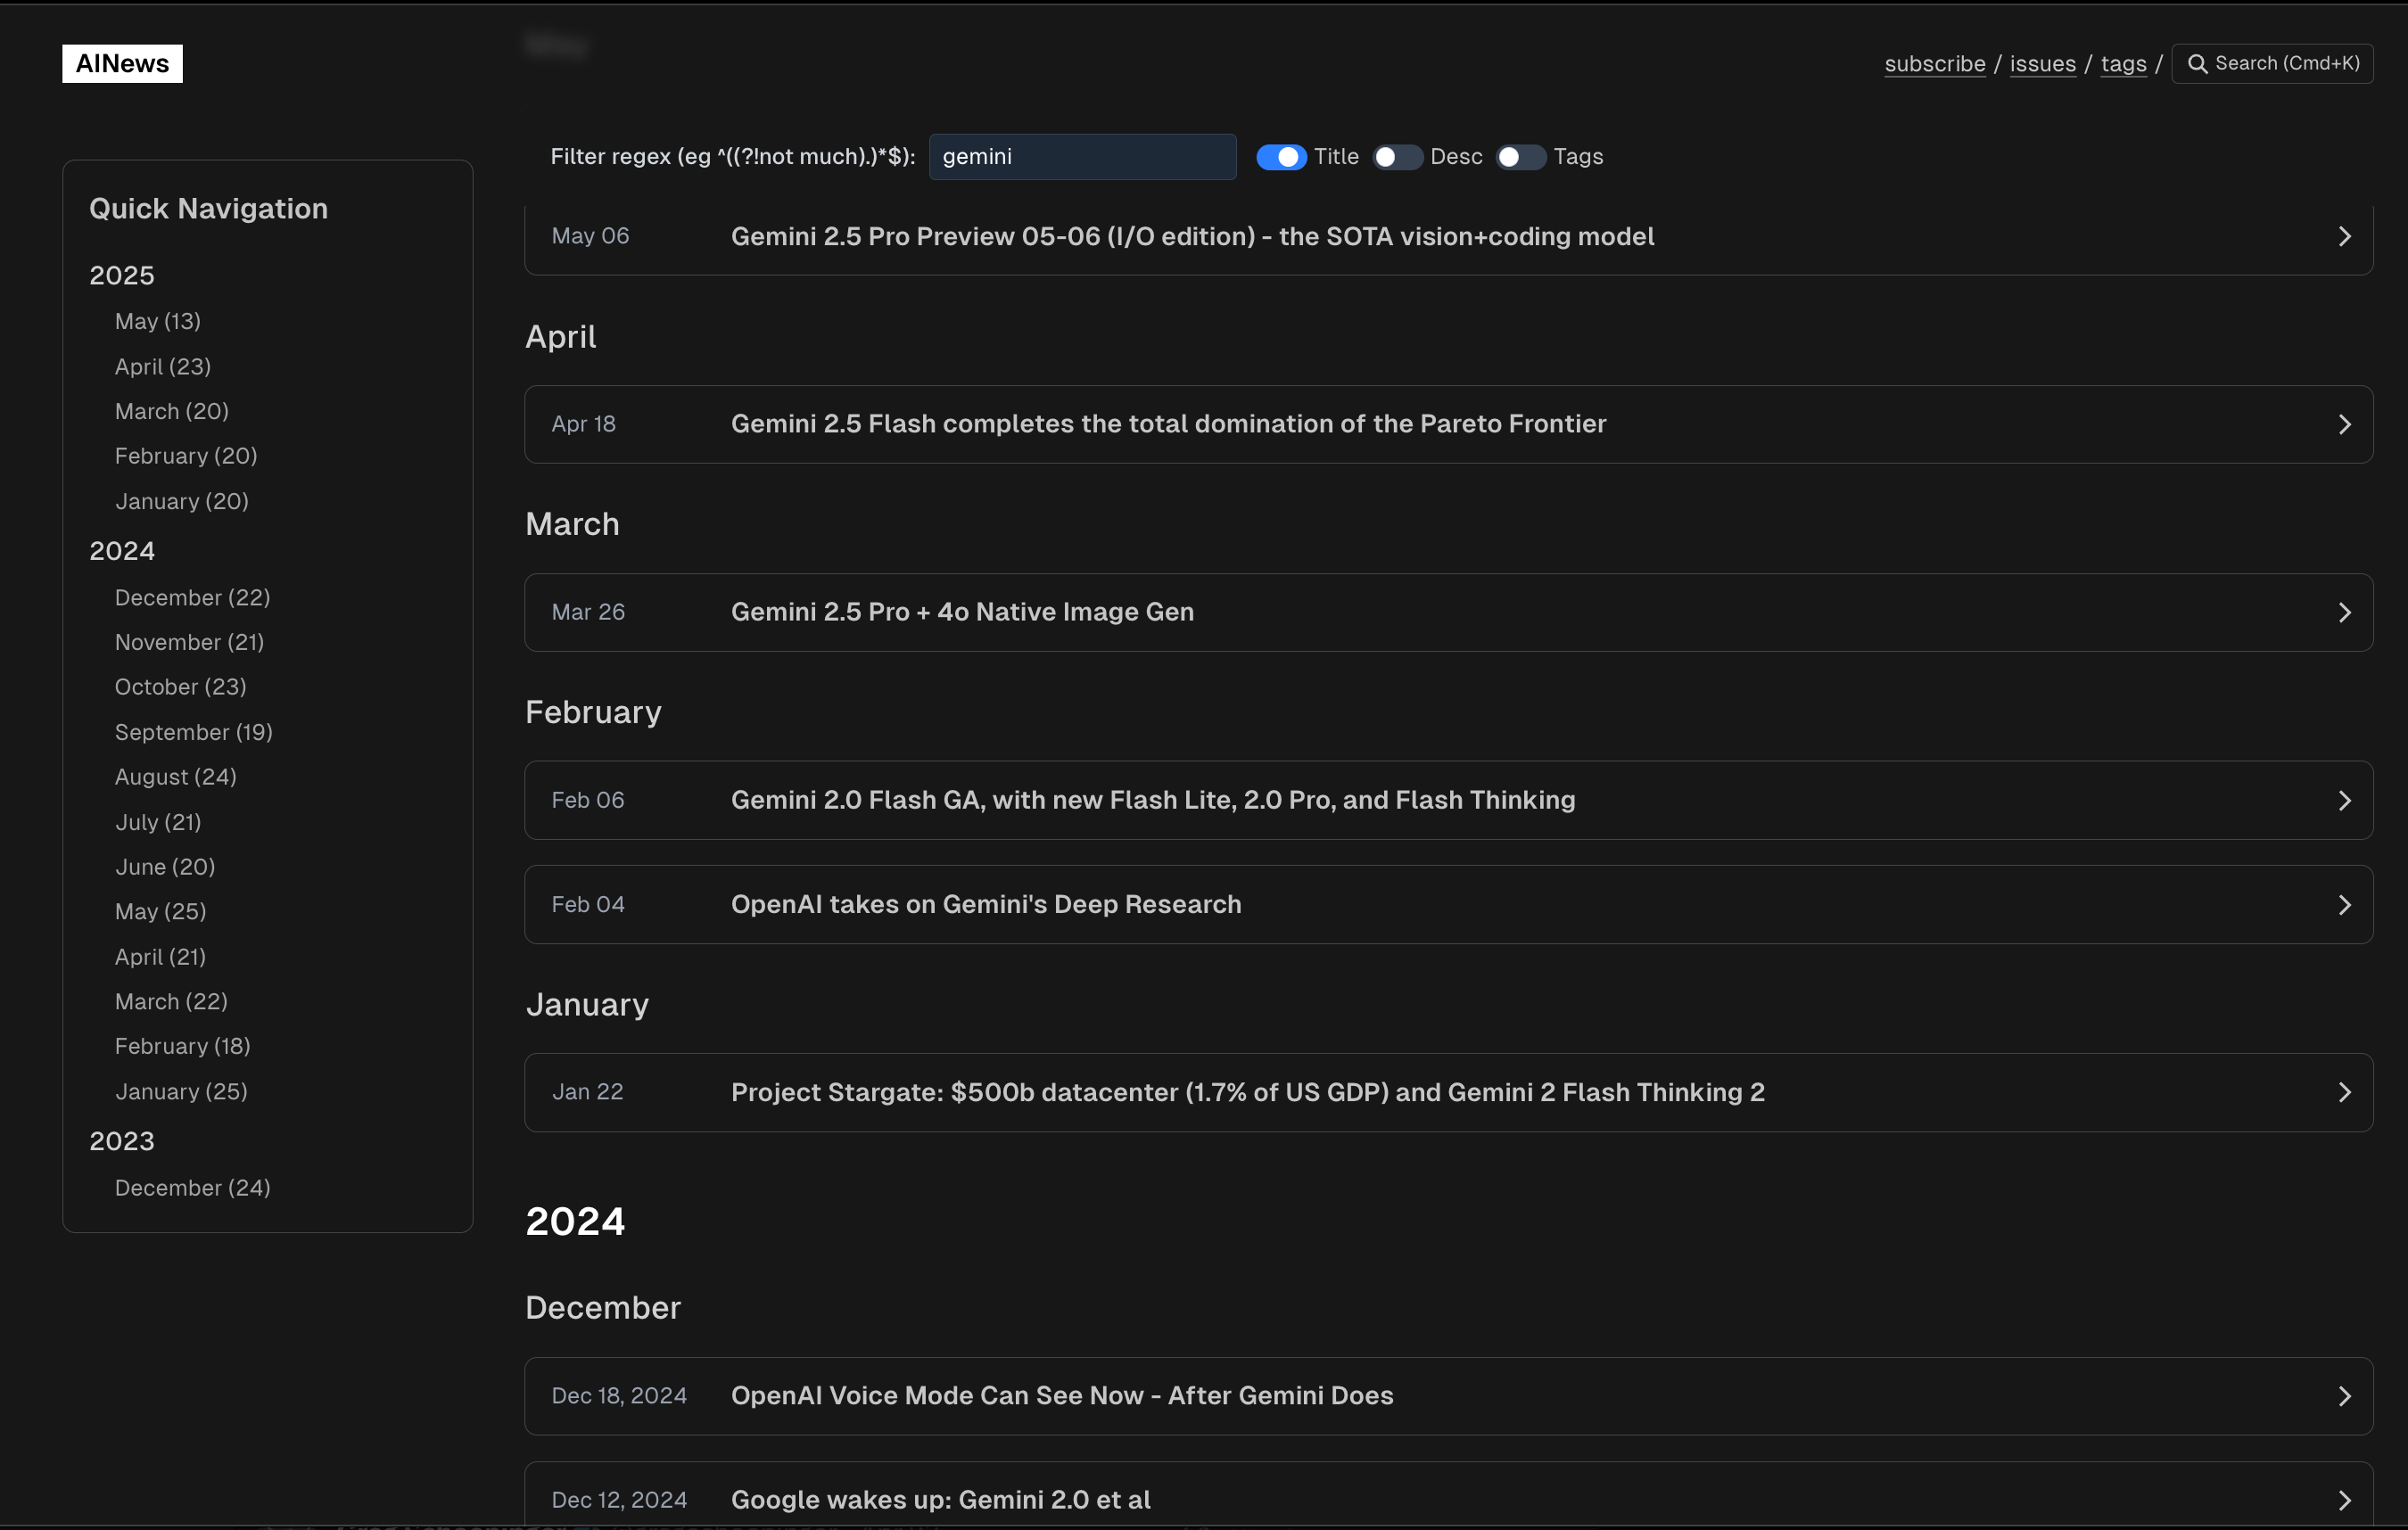Viewport: 2408px width, 1530px height.
Task: Click the AINews logo
Action: [122, 63]
